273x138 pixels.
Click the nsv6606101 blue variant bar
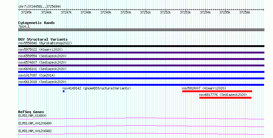coord(141,72)
